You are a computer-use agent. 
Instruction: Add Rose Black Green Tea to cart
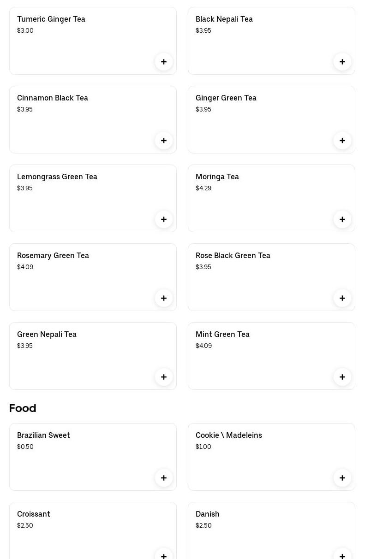click(x=342, y=298)
